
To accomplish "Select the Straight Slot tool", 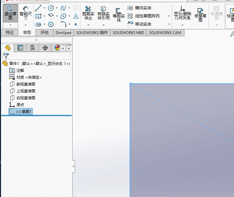I will [38, 24].
